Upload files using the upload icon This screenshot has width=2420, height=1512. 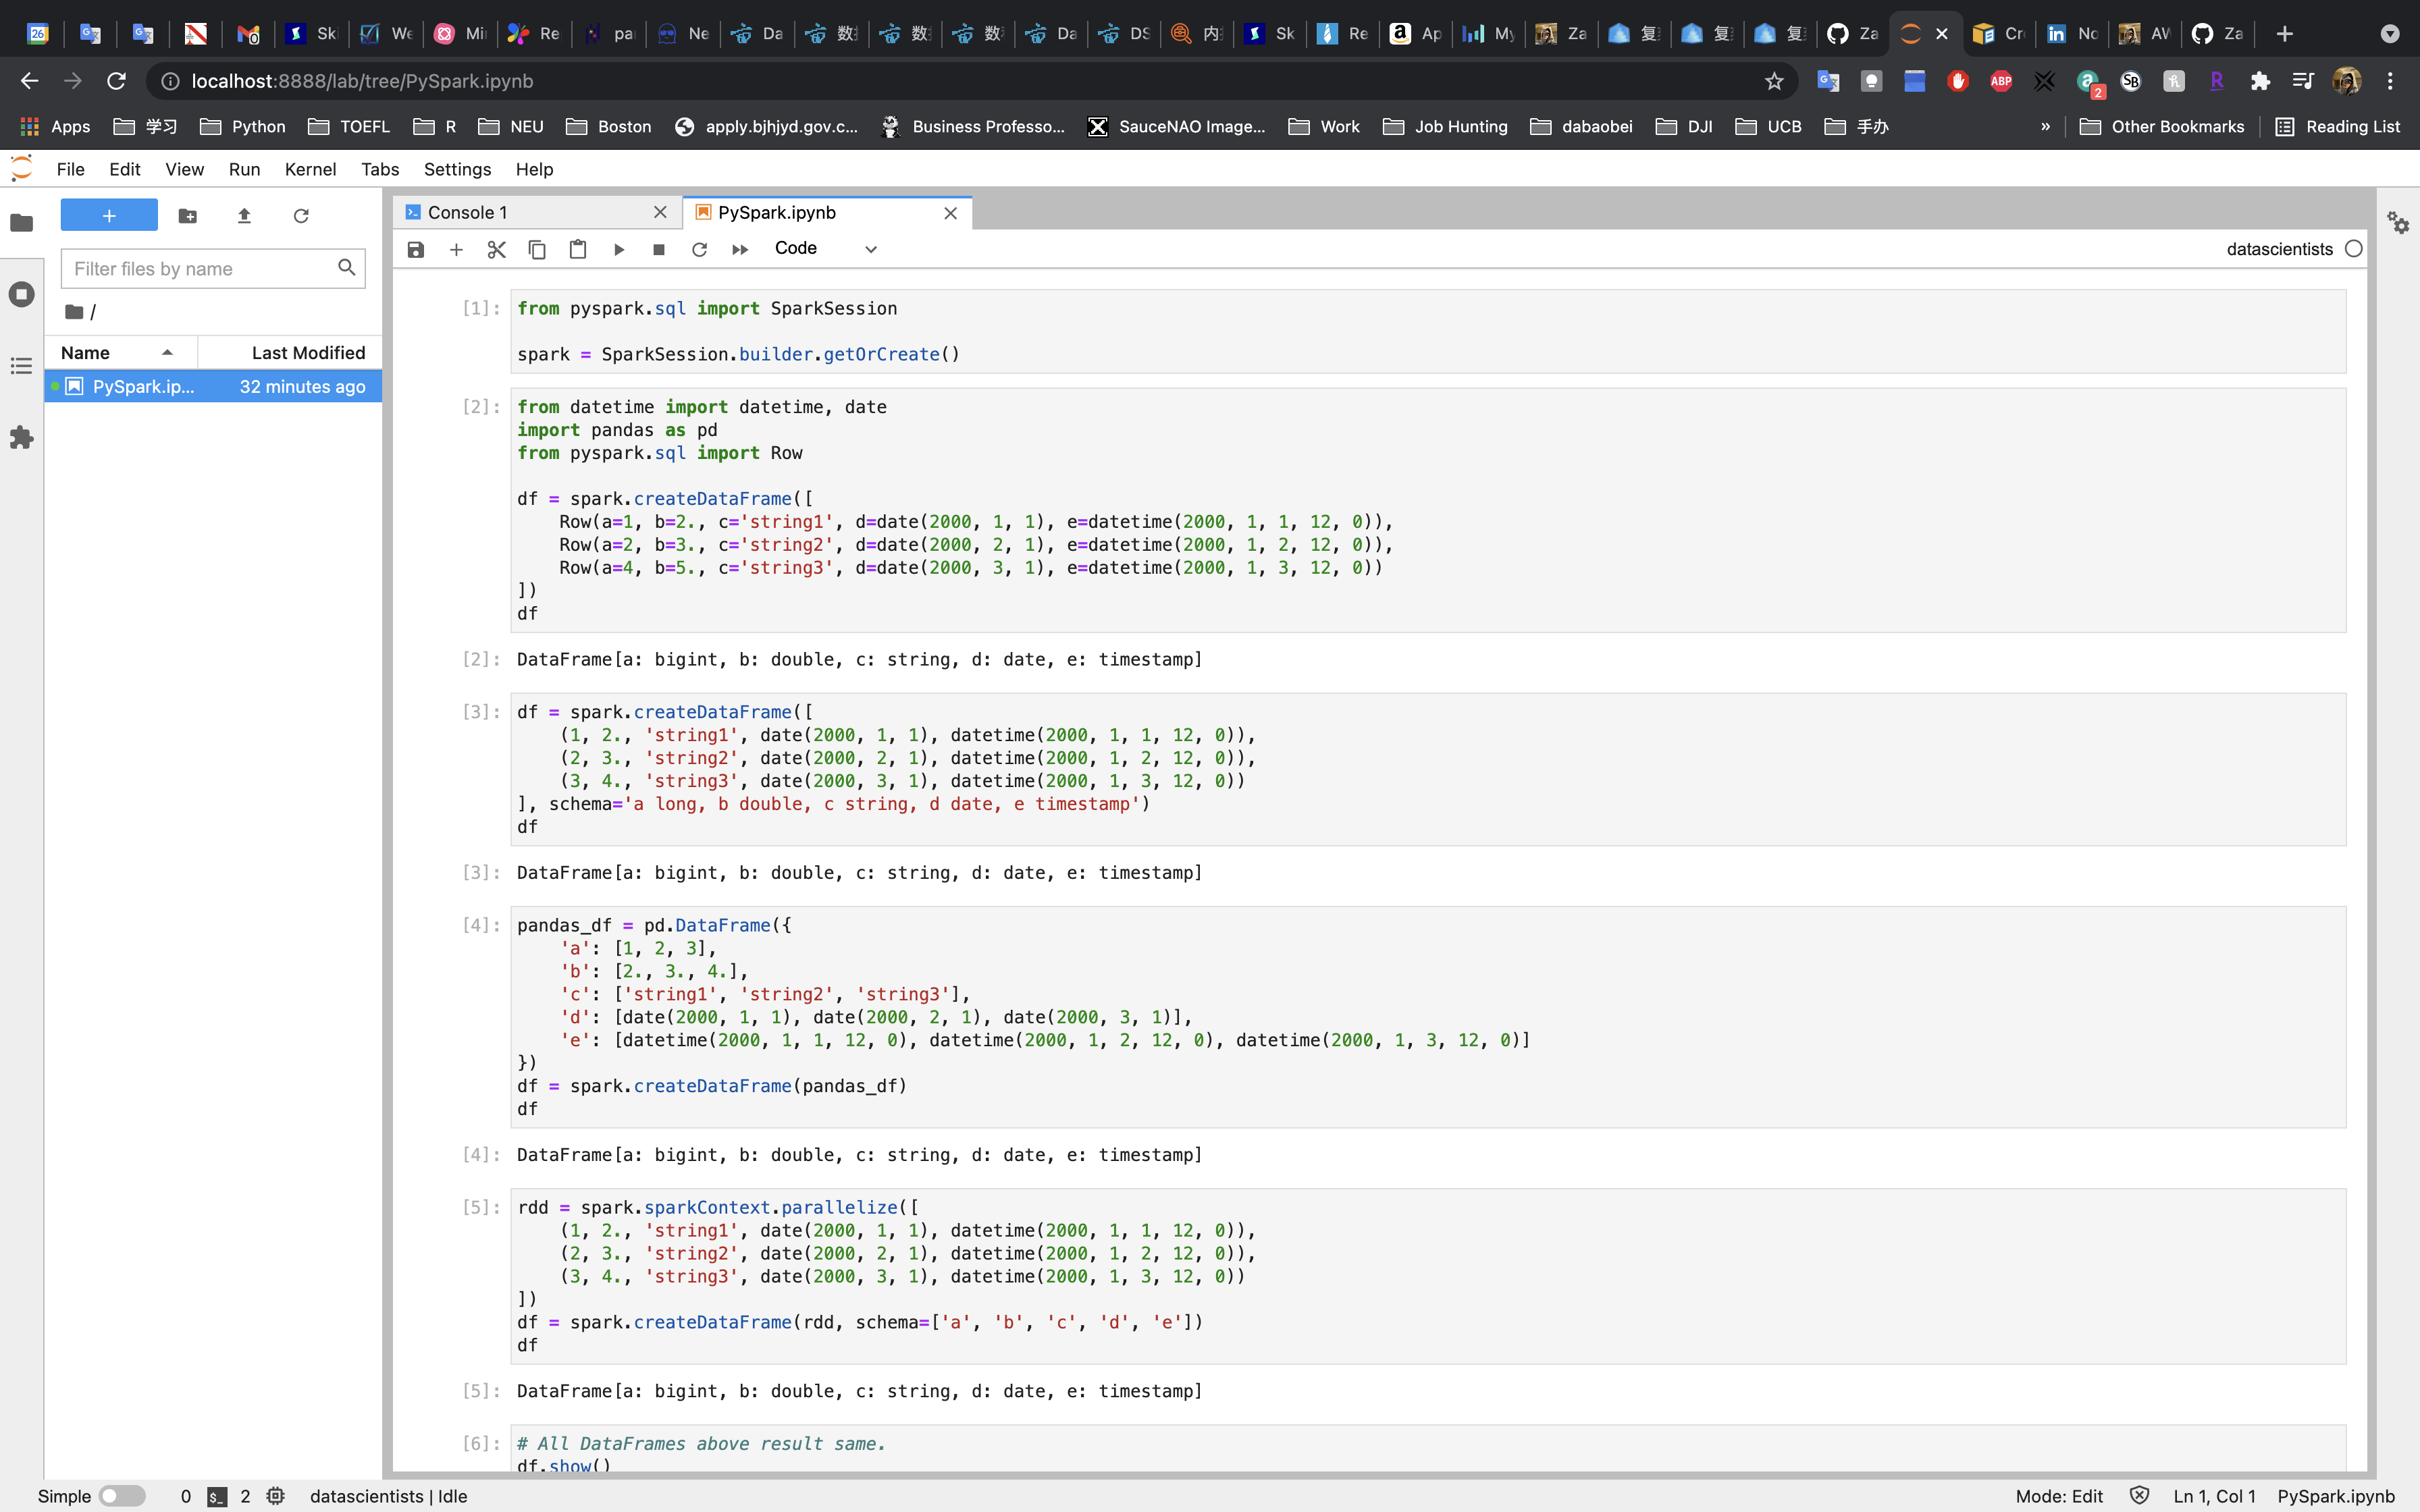tap(244, 215)
